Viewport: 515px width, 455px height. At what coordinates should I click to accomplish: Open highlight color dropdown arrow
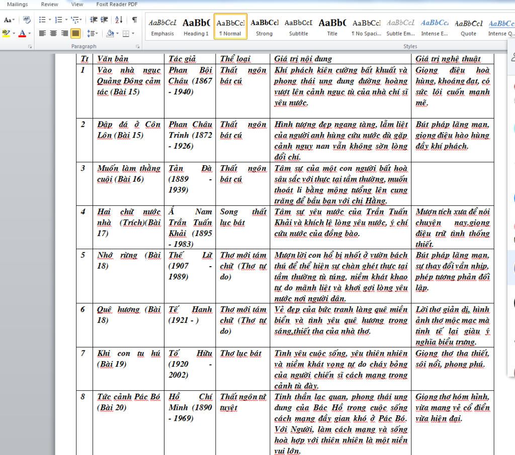pyautogui.click(x=14, y=33)
